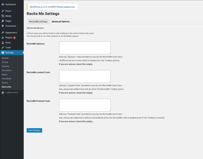Screen dimensions: 203x159
Task: Open Recite Me settings submenu
Action: 6,87
